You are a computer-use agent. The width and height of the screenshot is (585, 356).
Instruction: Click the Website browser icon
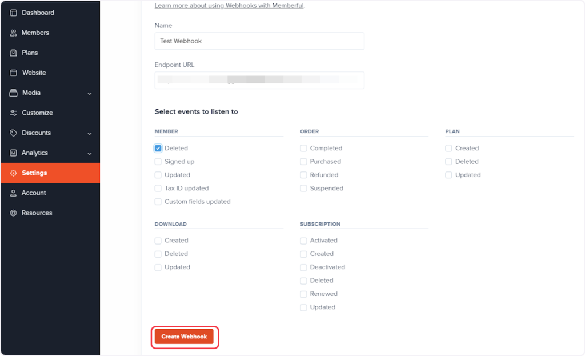click(14, 73)
